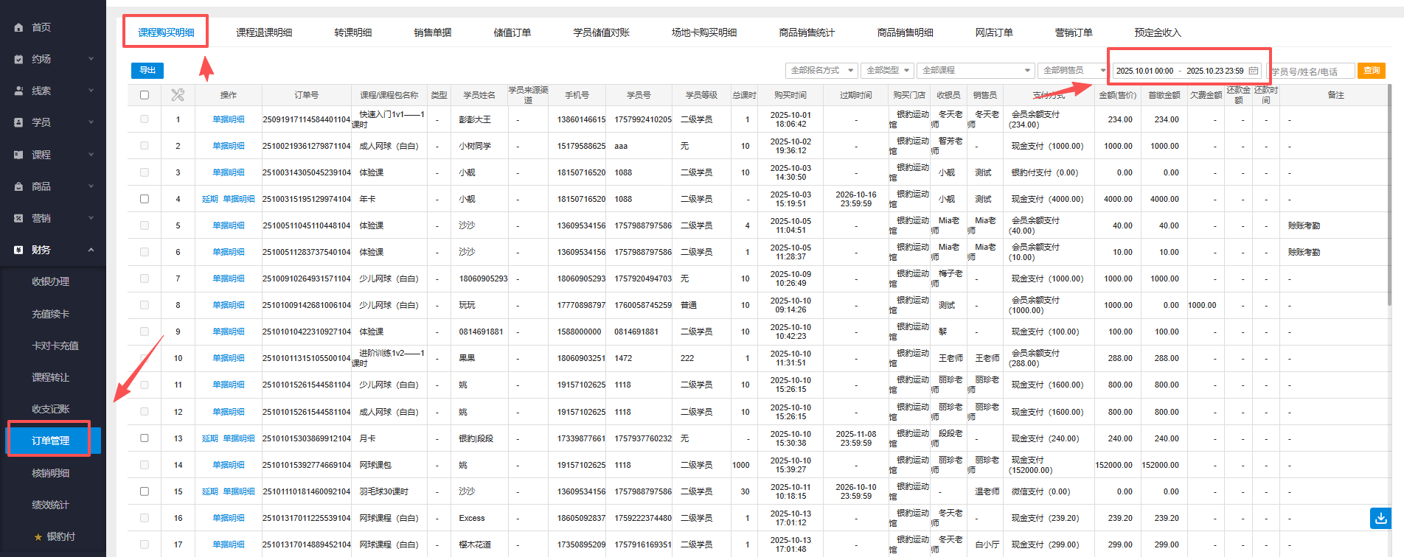The width and height of the screenshot is (1404, 557).
Task: Click 延期 link for row 4
Action: point(210,199)
